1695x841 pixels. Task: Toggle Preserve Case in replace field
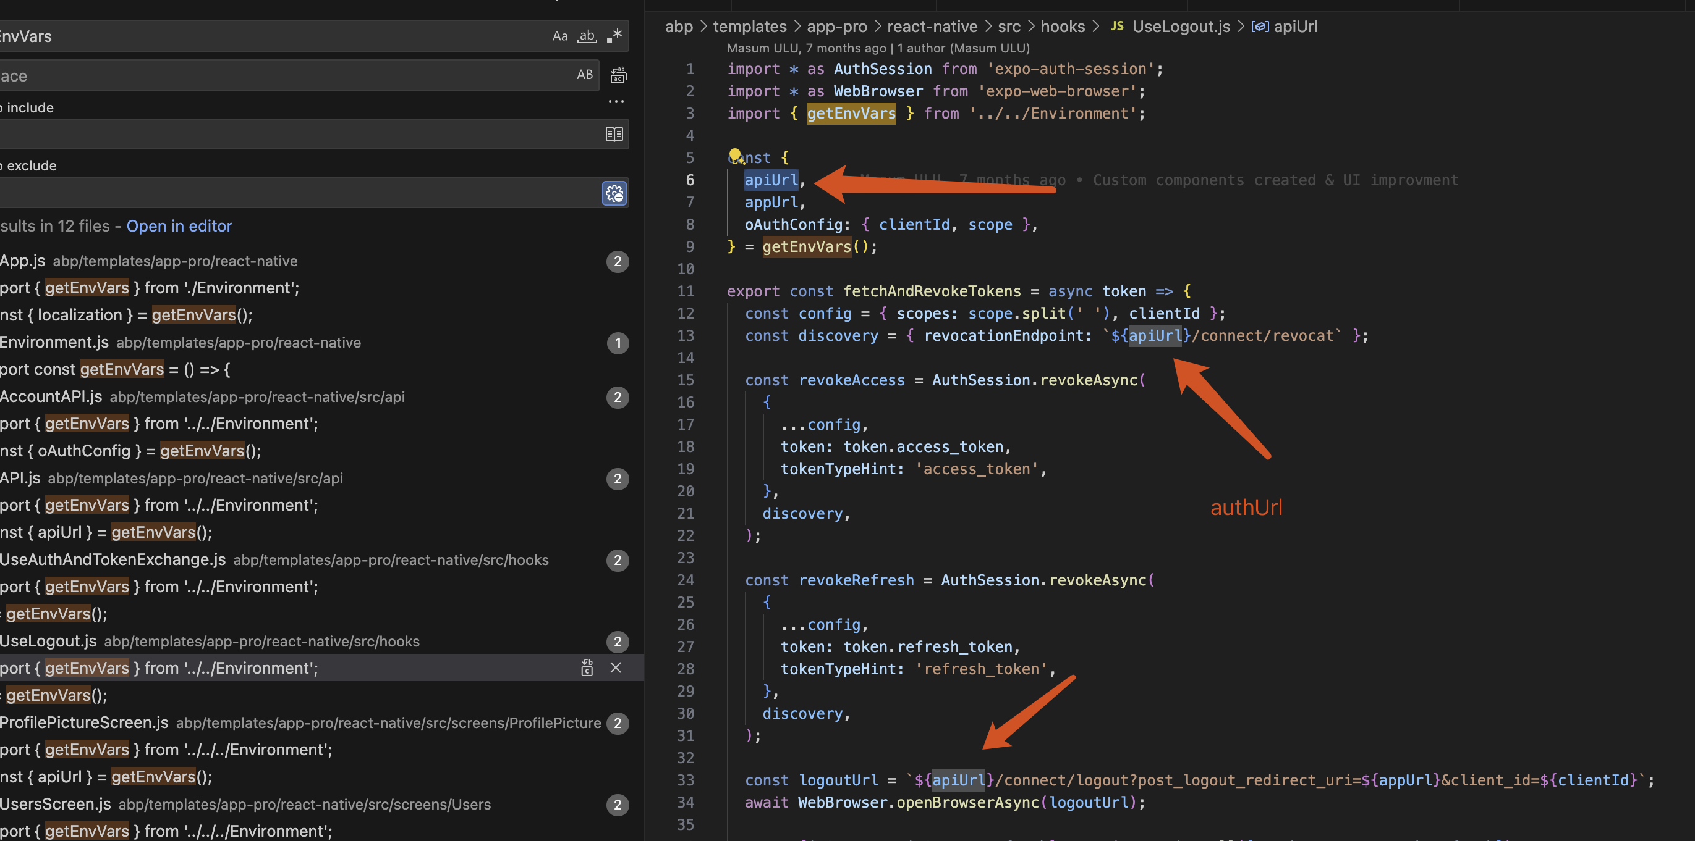tap(584, 75)
